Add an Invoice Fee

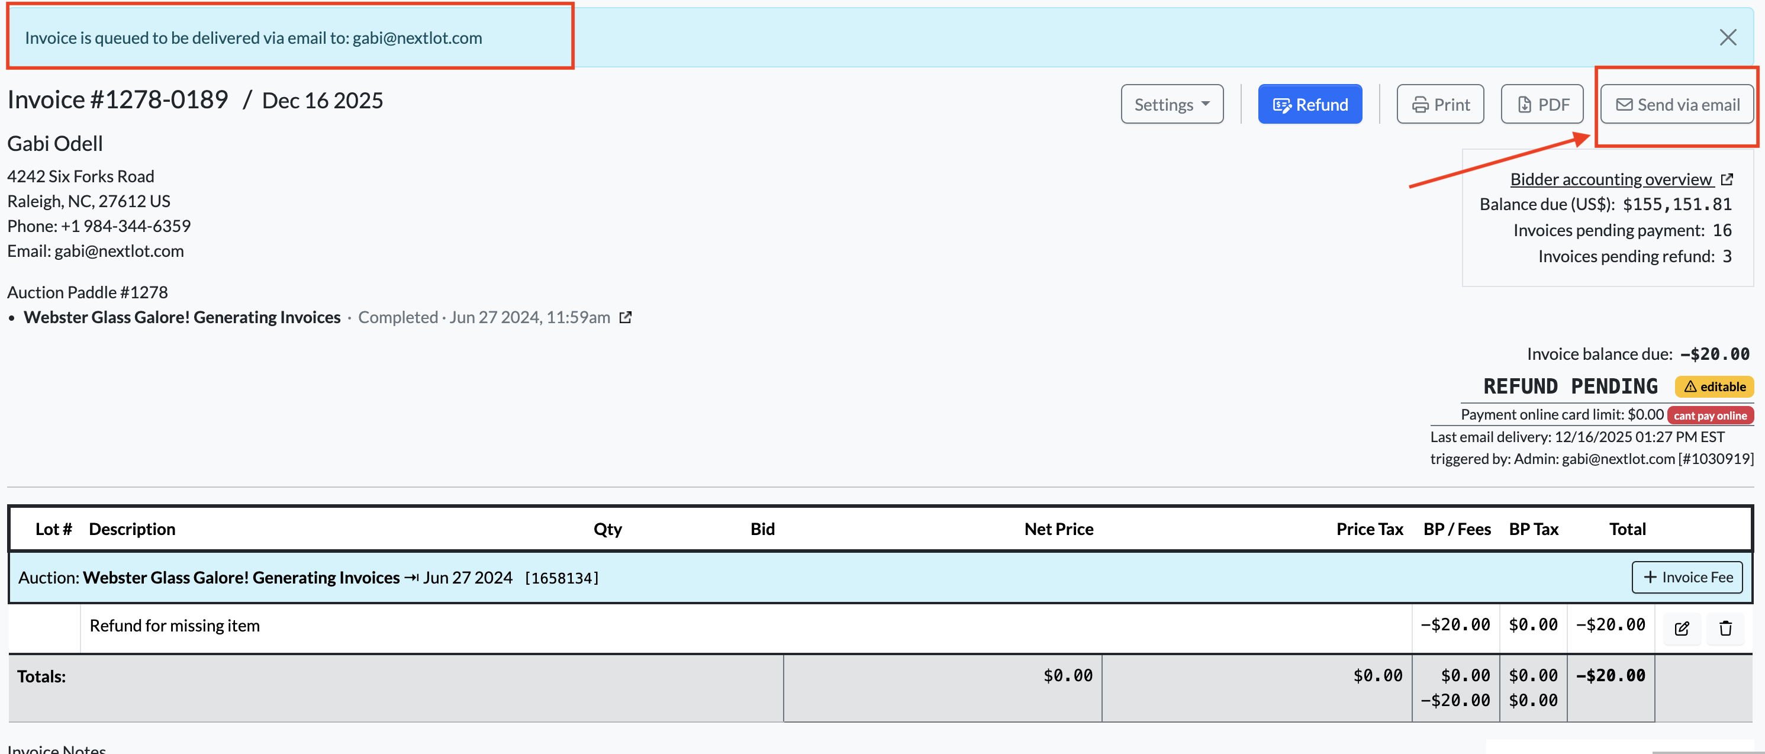pos(1687,577)
